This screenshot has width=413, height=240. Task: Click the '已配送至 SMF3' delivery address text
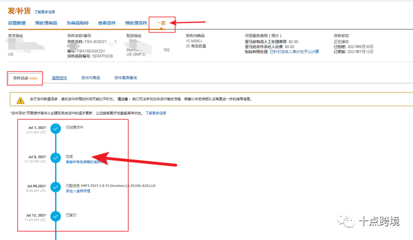point(111,186)
